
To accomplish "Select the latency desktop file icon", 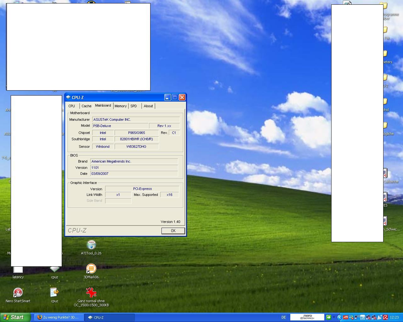I will coord(18,272).
